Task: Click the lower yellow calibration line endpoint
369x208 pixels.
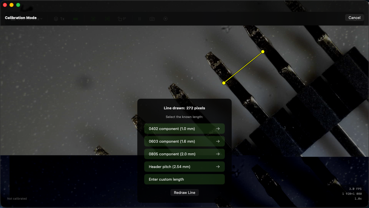Action: click(x=224, y=83)
